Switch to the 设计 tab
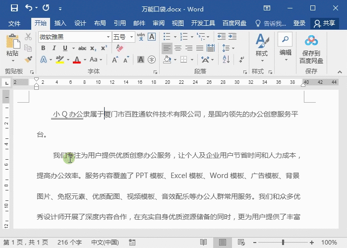 coord(80,23)
